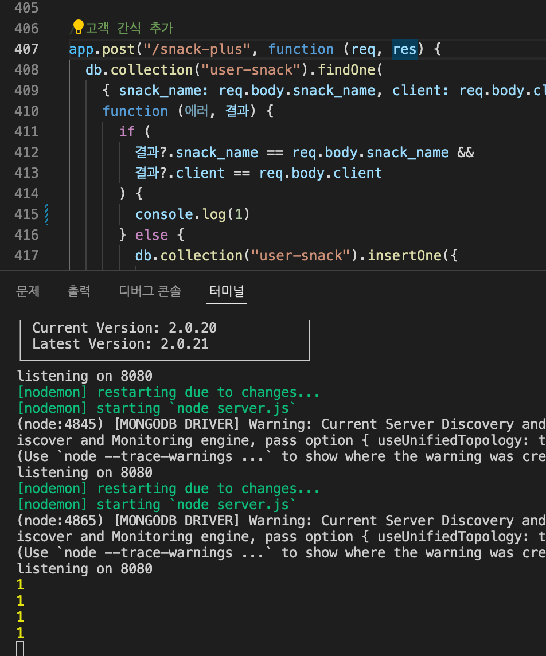Click the 고객 간식 추가 comment text
The image size is (546, 656).
(x=130, y=28)
